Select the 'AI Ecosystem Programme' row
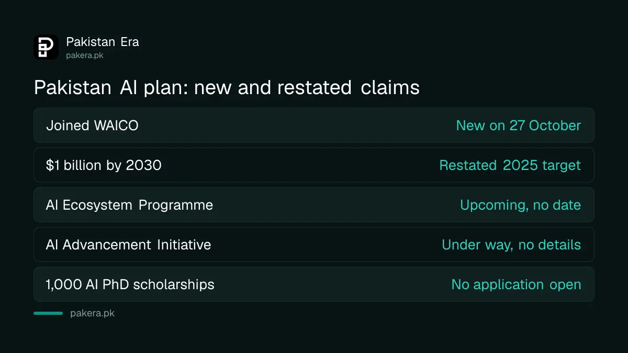Screen dimensions: 628x353 pyautogui.click(x=314, y=205)
